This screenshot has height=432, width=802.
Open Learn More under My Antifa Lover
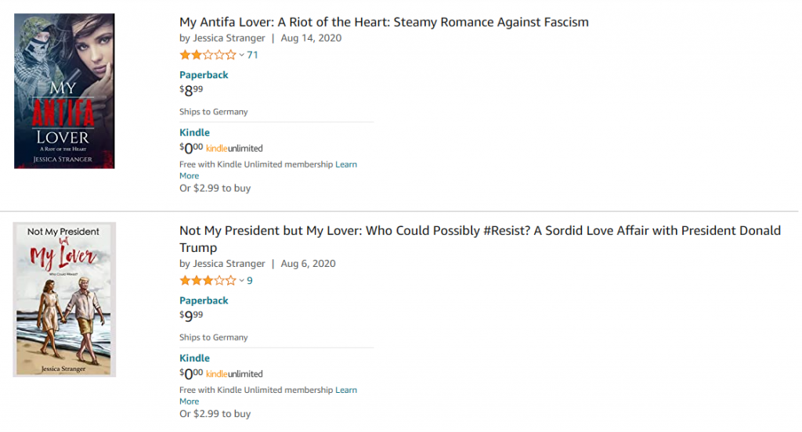click(x=345, y=164)
